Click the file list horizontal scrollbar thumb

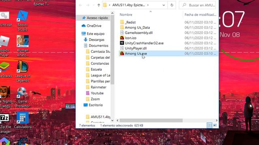151,120
